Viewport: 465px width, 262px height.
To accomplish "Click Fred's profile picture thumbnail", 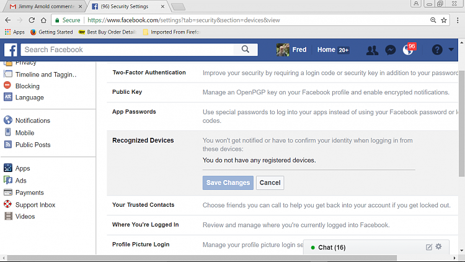I will [x=283, y=50].
